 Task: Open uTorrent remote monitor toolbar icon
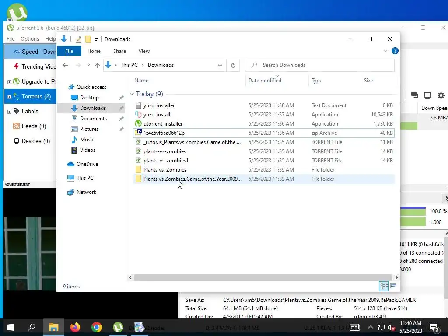(427, 95)
